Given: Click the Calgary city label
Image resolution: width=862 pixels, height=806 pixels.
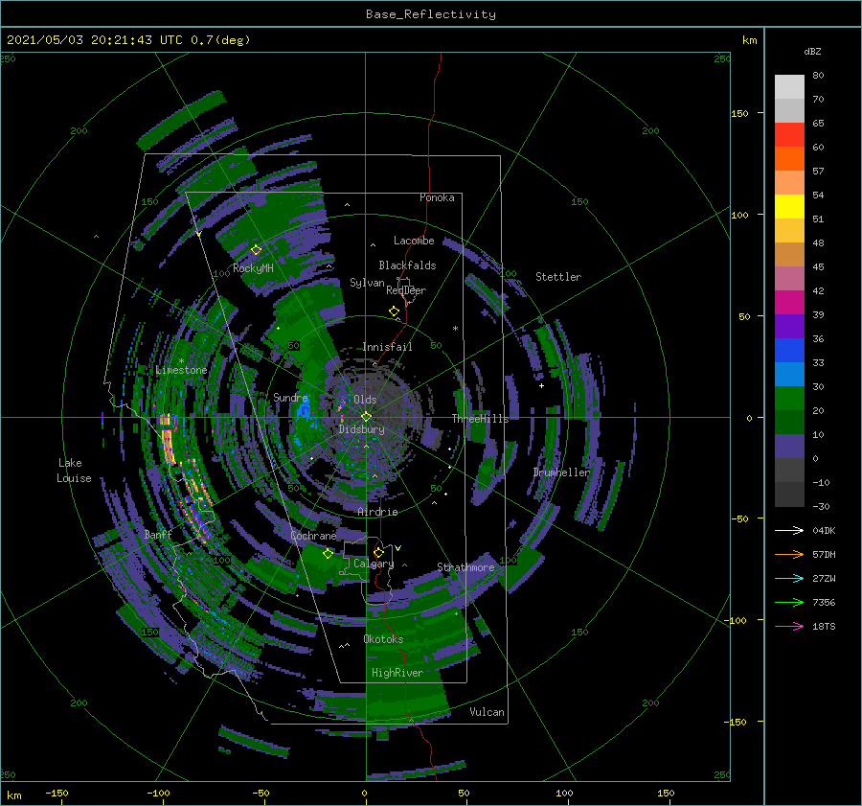Looking at the screenshot, I should pos(374,564).
